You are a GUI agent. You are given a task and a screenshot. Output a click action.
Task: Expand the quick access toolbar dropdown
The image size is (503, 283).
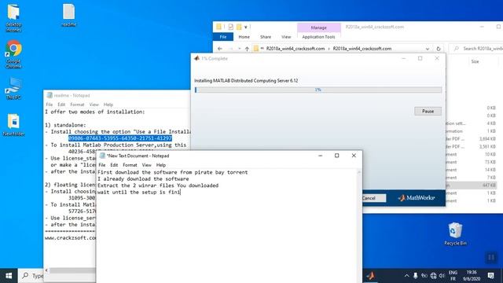[x=246, y=27]
